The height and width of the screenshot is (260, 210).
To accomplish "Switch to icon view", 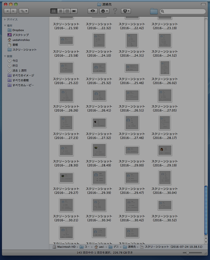I will click(54, 11).
